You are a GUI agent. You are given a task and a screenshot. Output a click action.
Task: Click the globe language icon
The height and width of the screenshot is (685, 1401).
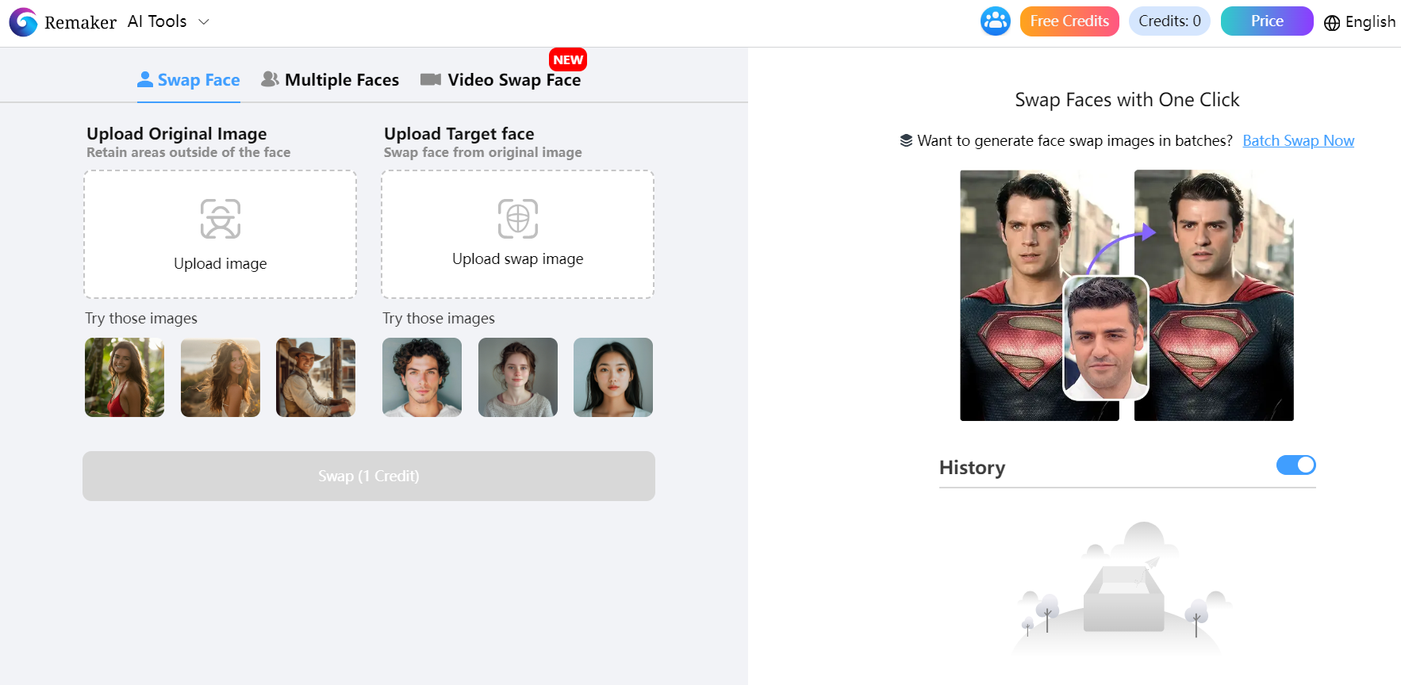[1332, 23]
